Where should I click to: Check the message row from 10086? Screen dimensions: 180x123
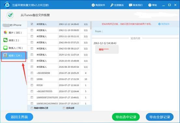click(x=32, y=79)
